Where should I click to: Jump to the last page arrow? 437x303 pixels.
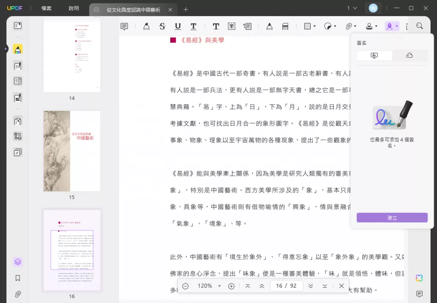point(325,286)
